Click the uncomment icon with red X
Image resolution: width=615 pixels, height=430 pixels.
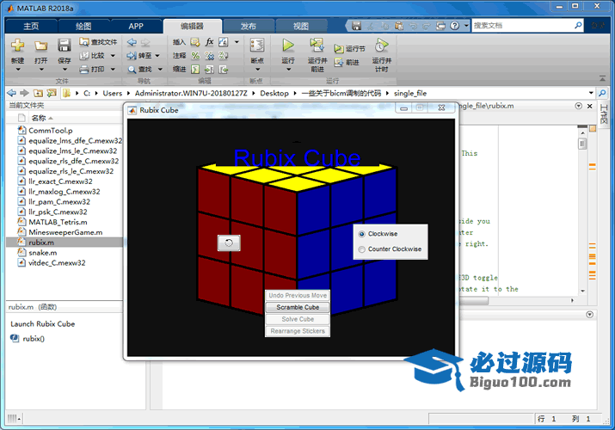(210, 56)
